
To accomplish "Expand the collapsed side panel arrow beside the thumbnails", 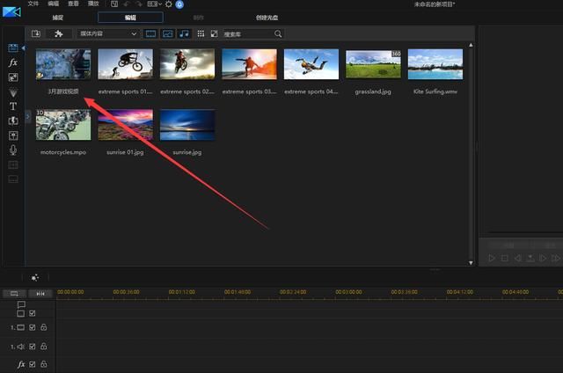I will point(28,115).
